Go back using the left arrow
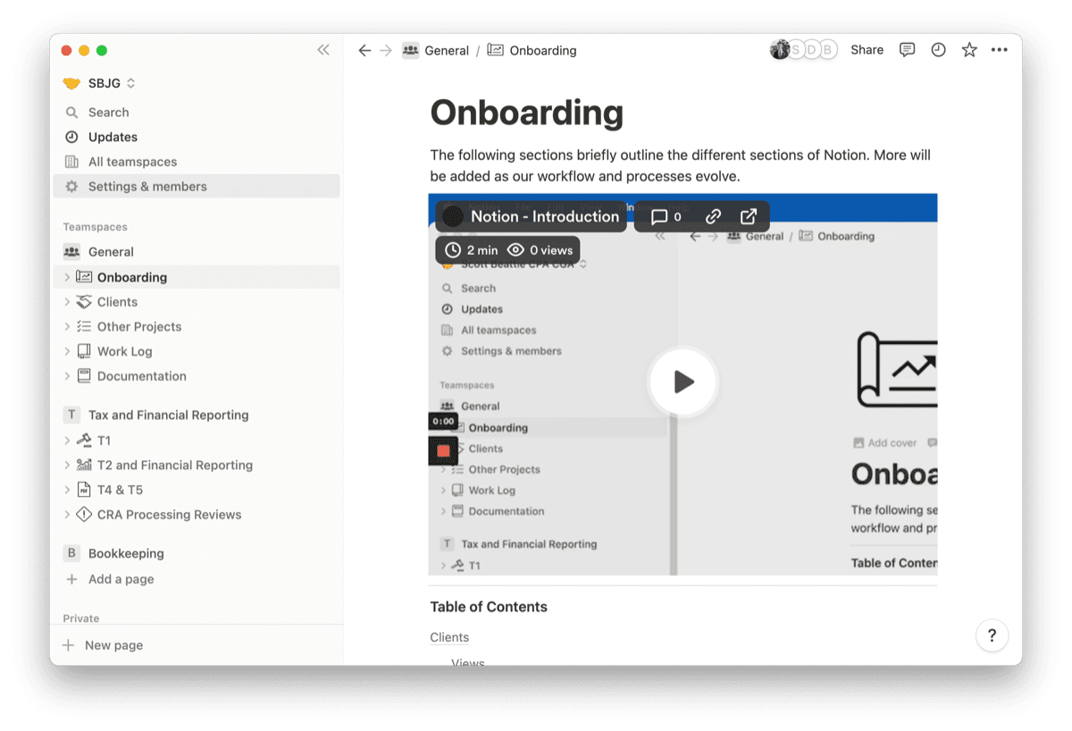 click(364, 51)
